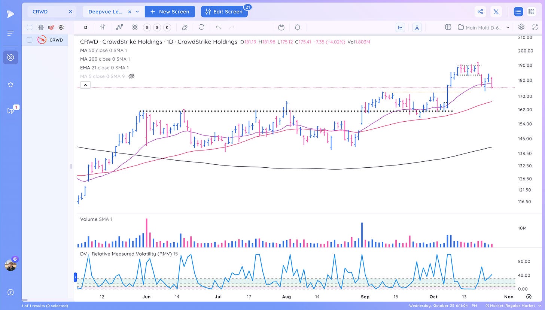Click the MA 50 close 0 SMA 1 legend
The width and height of the screenshot is (545, 310).
tap(103, 50)
